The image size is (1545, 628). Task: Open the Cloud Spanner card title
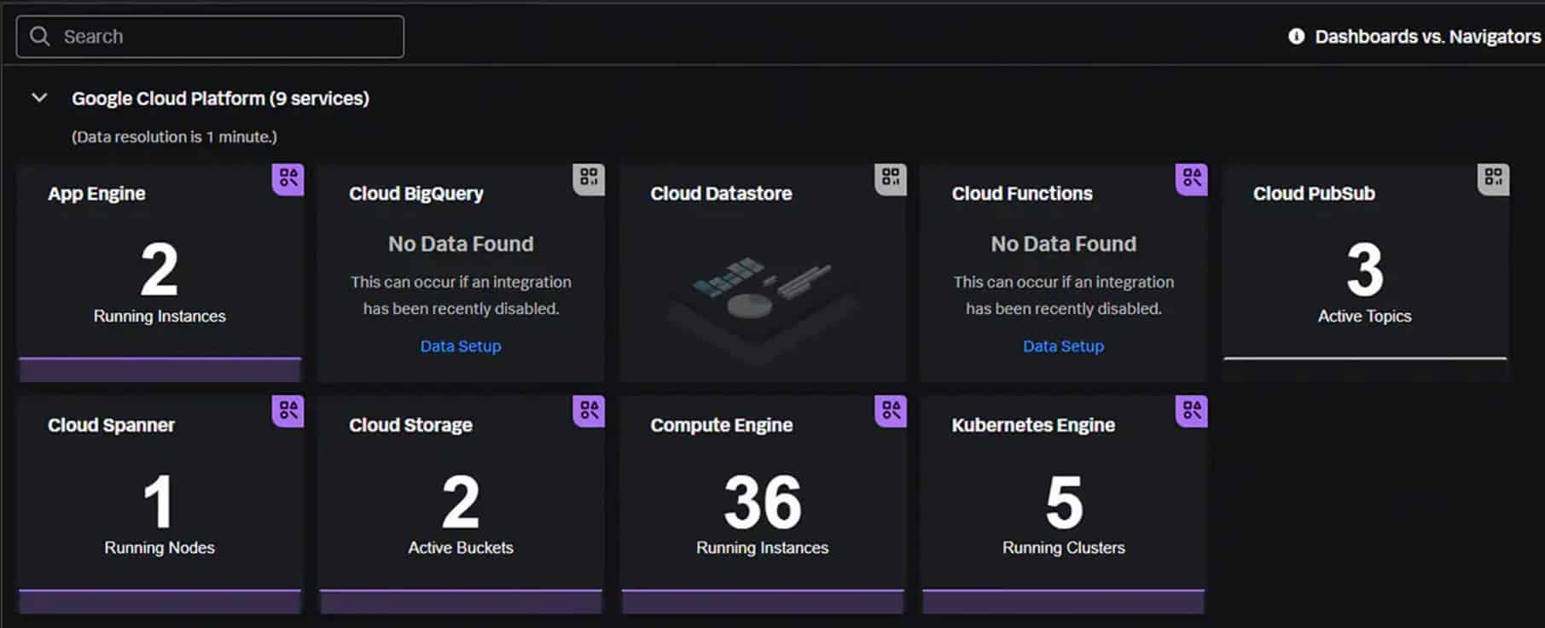111,425
